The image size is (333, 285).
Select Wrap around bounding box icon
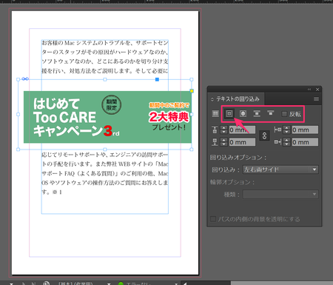[229, 113]
